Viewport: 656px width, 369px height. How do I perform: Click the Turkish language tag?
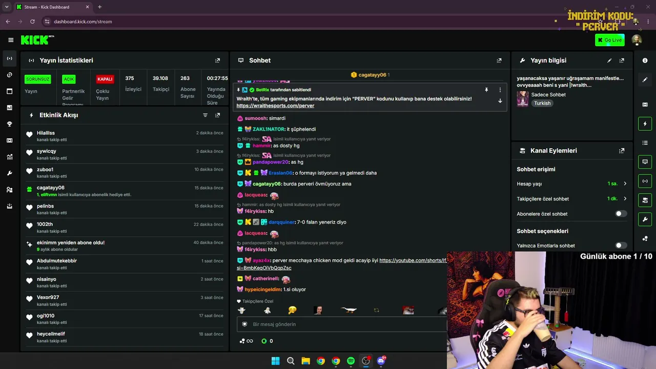click(542, 103)
